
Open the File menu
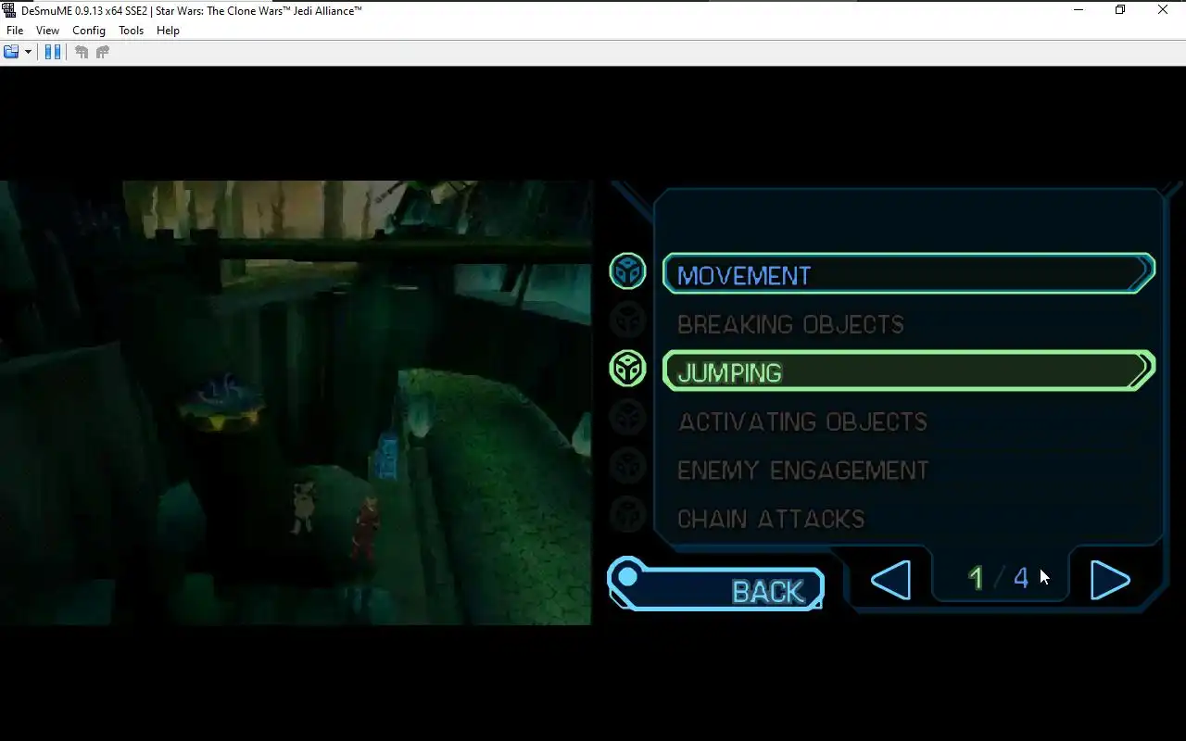15,31
